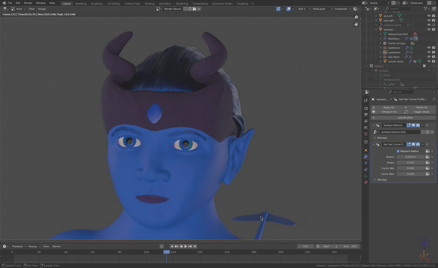
Task: Open the Combined render pass dropdown
Action: pos(342,9)
